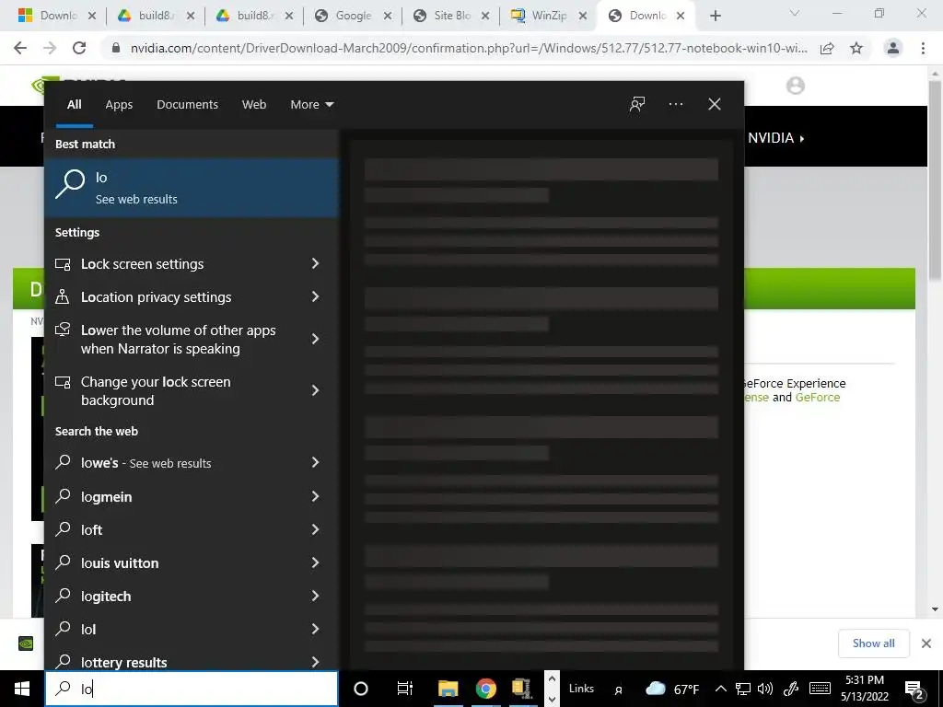The image size is (943, 707).
Task: Open the touch keyboard tray icon
Action: tap(820, 689)
